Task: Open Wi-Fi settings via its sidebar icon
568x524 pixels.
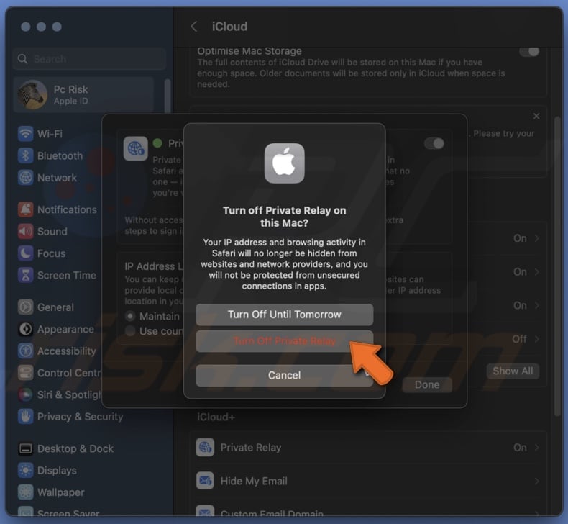Action: 25,134
